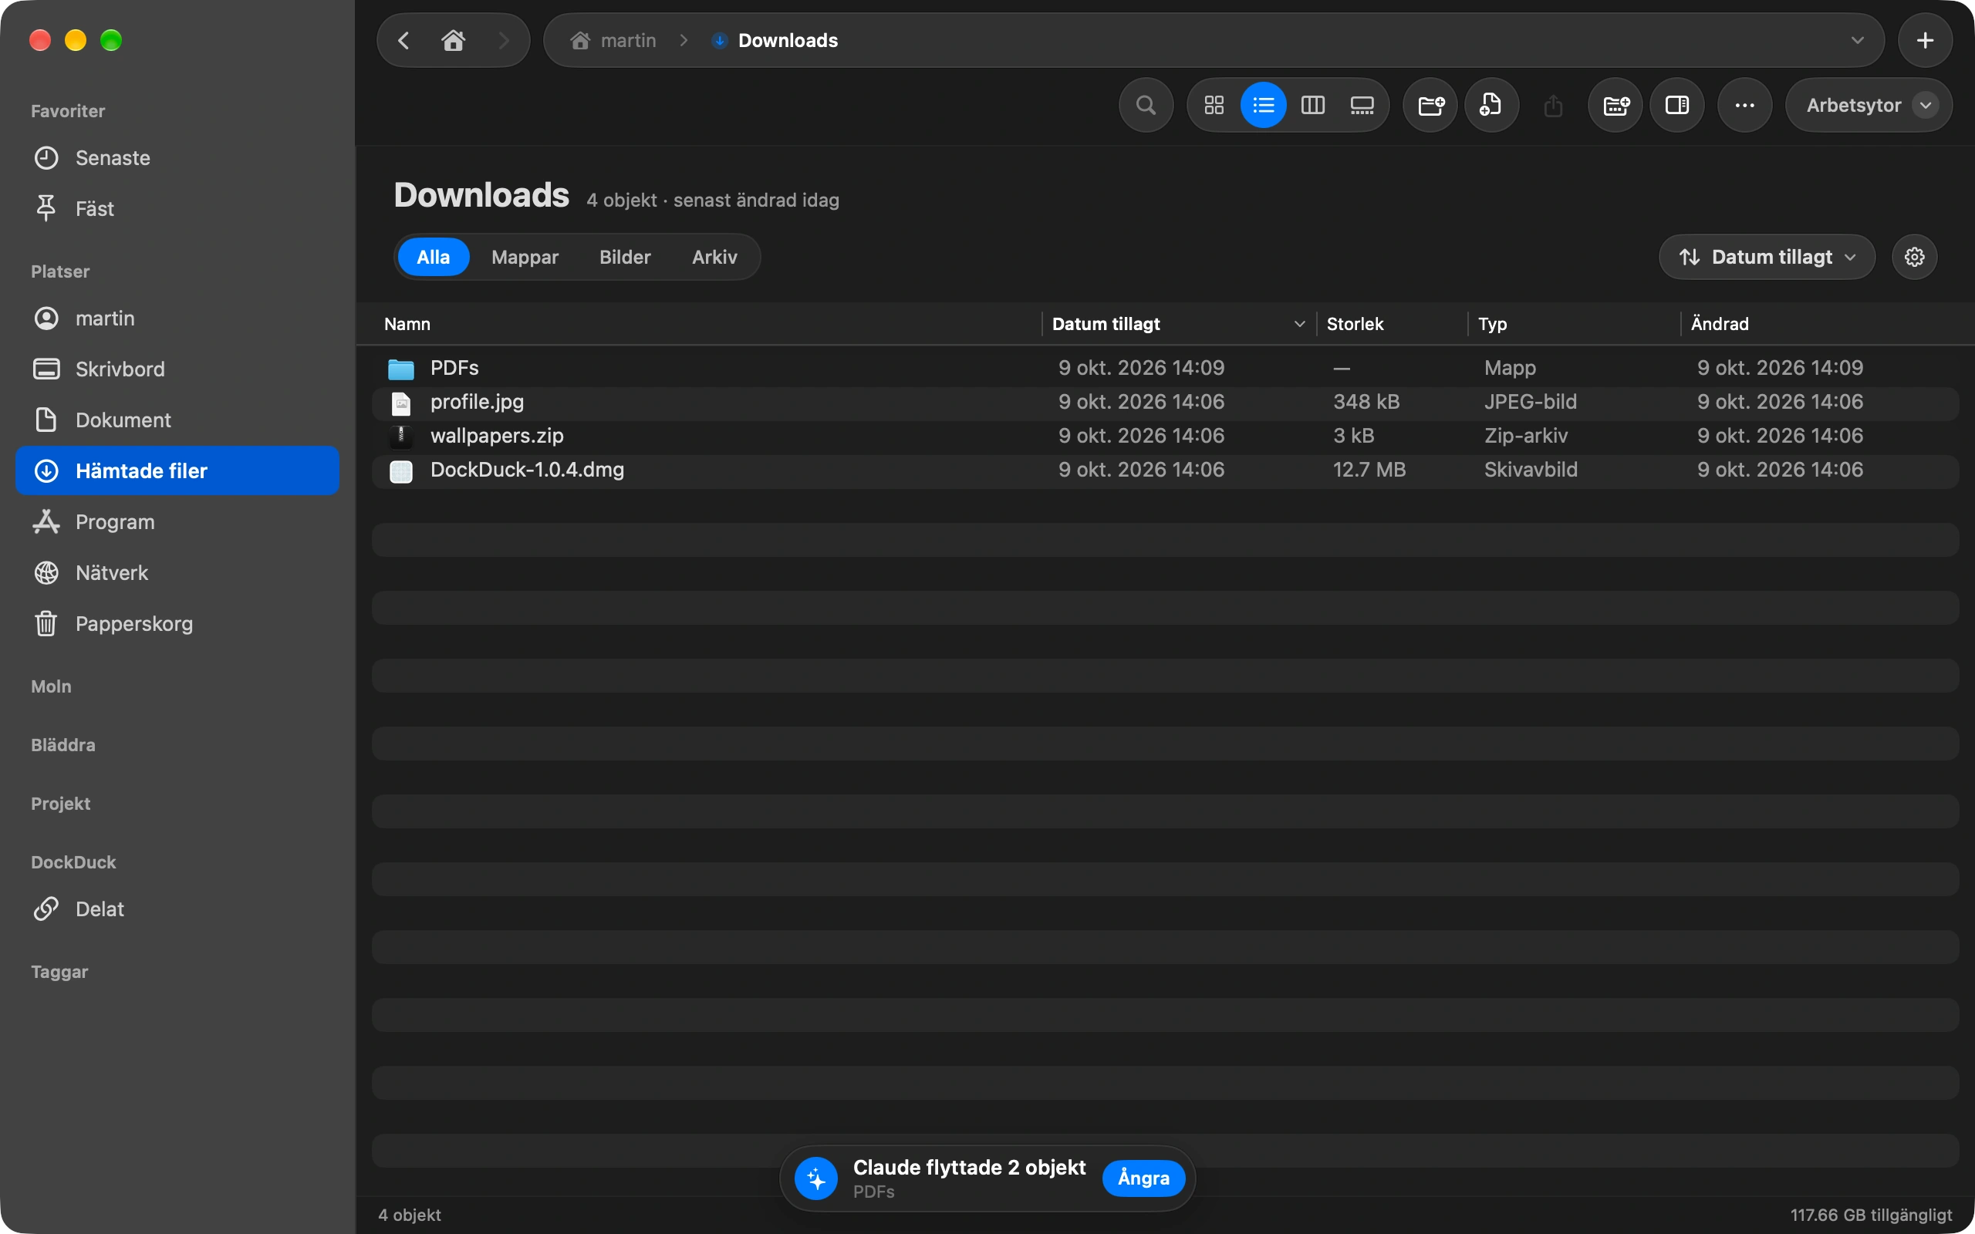Expand the path bar chevron

click(1857, 40)
